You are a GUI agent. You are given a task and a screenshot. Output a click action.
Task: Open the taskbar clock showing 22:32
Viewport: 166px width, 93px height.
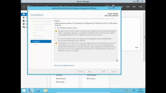[x=140, y=91]
